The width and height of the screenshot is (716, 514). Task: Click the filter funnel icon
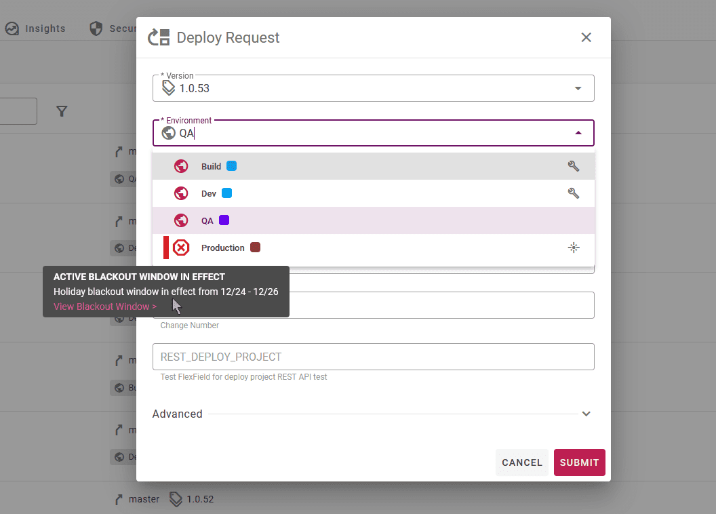click(62, 111)
